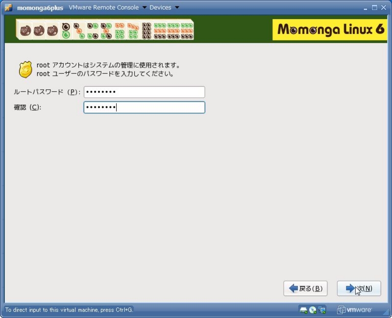
Task: Click the 'root ユーザーのパスワードを入力' instruction line
Action: point(105,74)
